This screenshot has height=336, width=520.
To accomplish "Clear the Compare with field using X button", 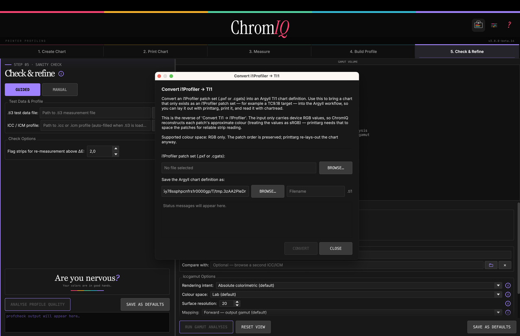I will coord(505,265).
